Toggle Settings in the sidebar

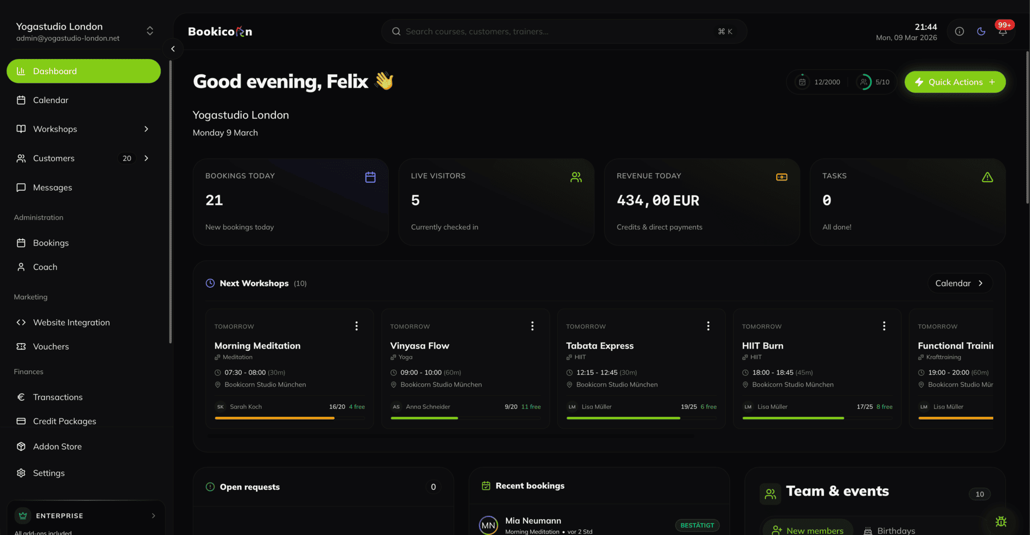48,473
